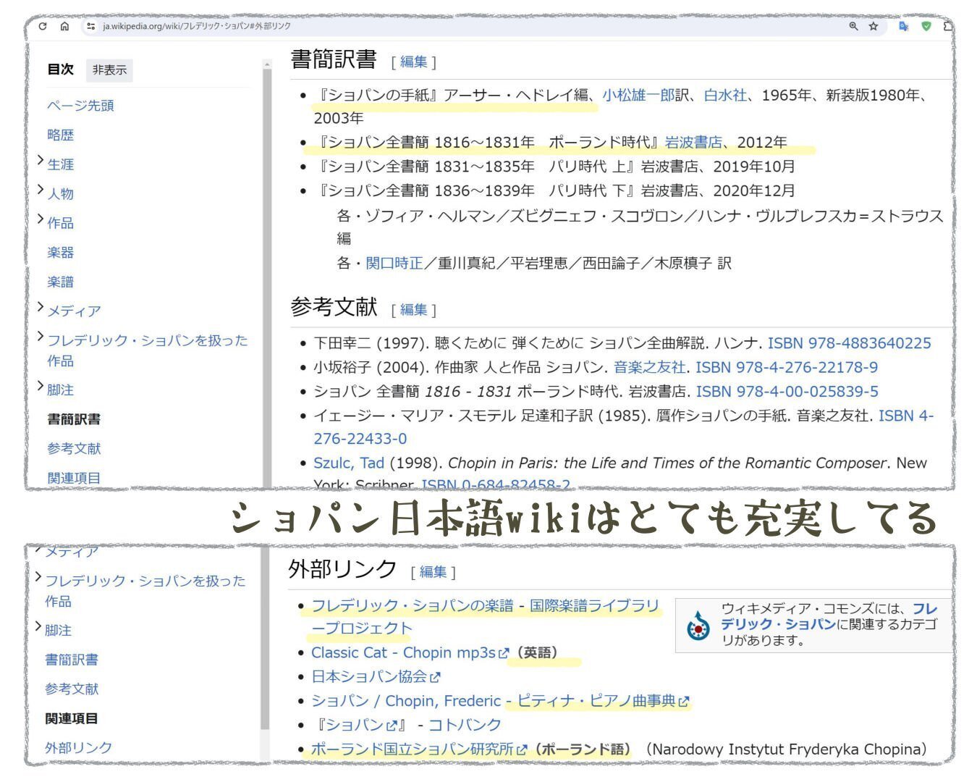Edit the 書簡訳書 section via 編集
Image resolution: width=977 pixels, height=782 pixels.
coord(413,62)
